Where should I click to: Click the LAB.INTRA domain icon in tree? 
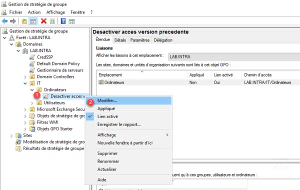click(25, 50)
